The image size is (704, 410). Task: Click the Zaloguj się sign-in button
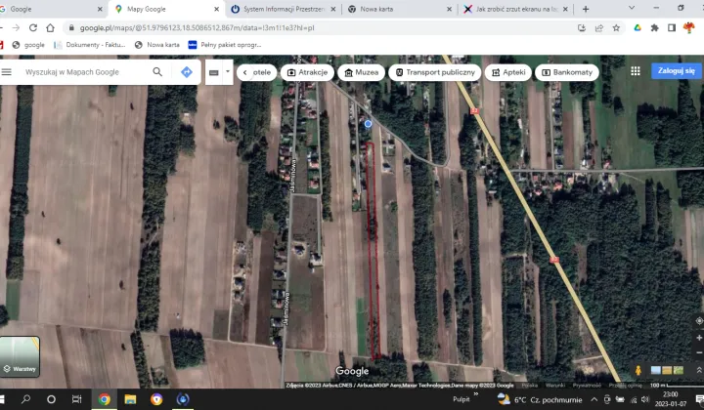[677, 71]
